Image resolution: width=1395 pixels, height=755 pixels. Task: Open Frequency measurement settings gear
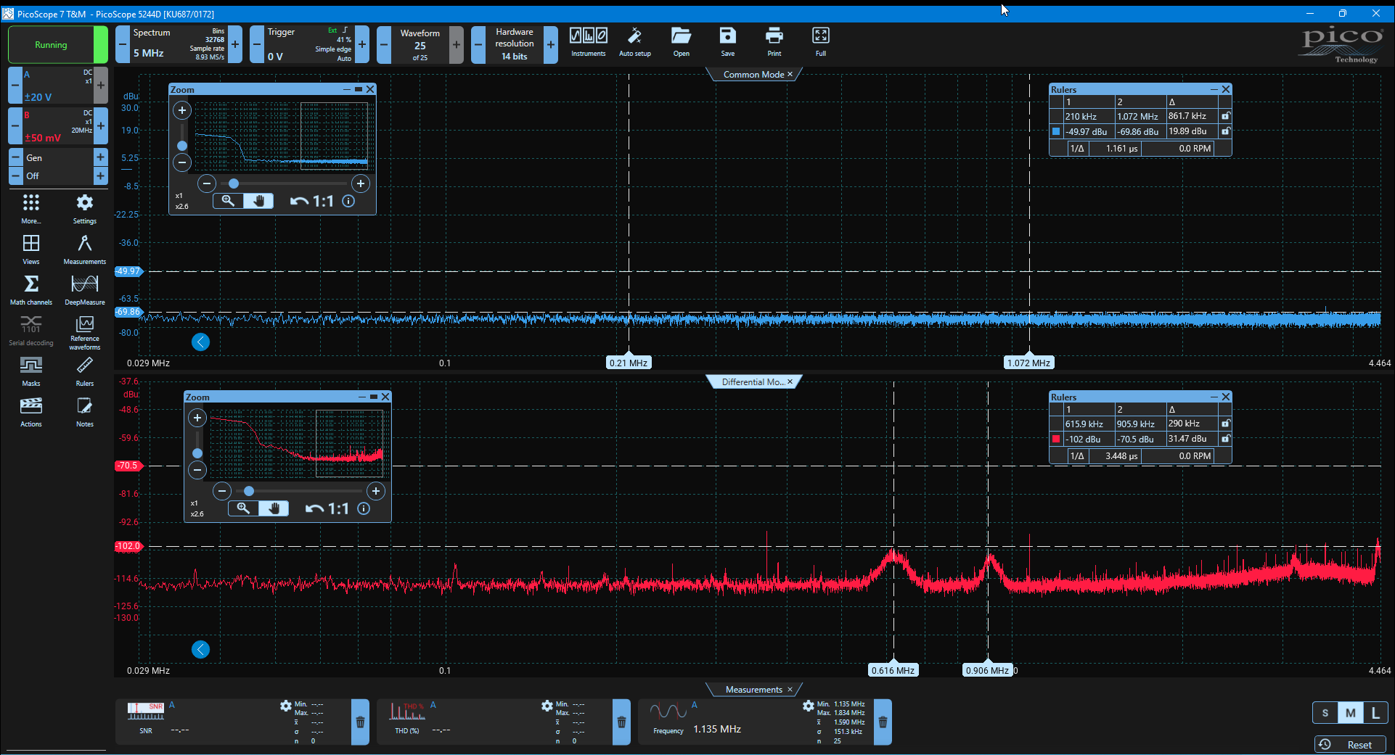[809, 706]
